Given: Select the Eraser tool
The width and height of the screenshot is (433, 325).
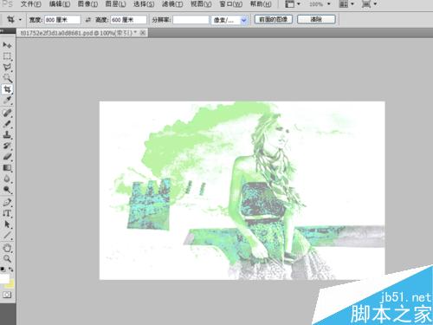Looking at the screenshot, I should coord(7,157).
